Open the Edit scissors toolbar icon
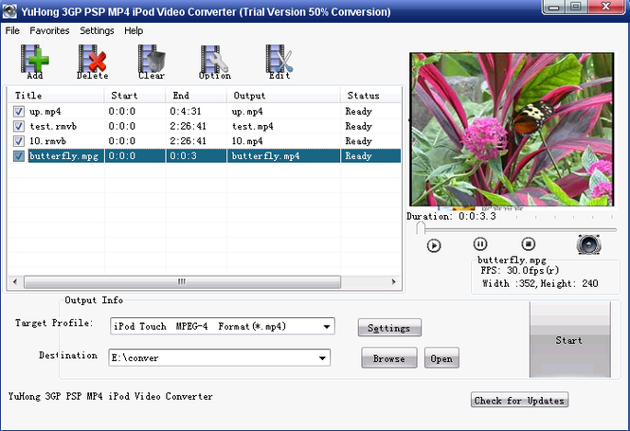Screen dimensions: 630x431 [279, 62]
